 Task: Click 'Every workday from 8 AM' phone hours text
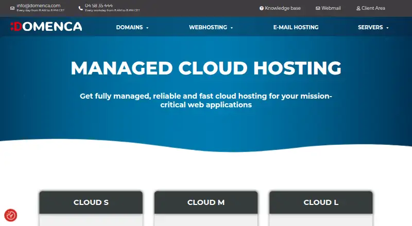[112, 10]
